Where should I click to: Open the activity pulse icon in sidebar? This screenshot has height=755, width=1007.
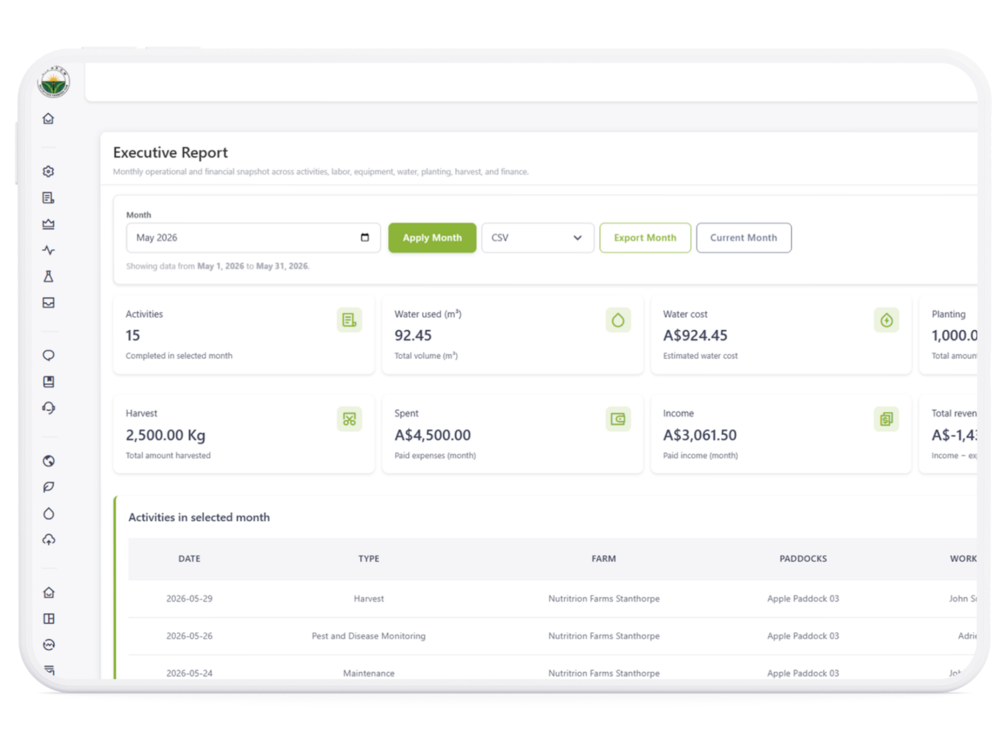tap(48, 250)
